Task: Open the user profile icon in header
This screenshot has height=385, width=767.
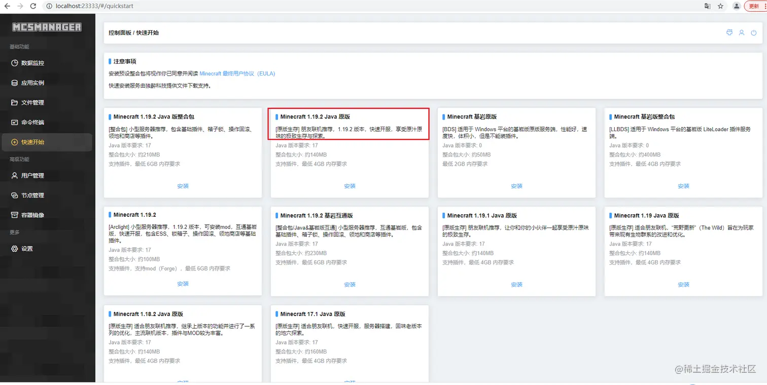Action: [742, 32]
